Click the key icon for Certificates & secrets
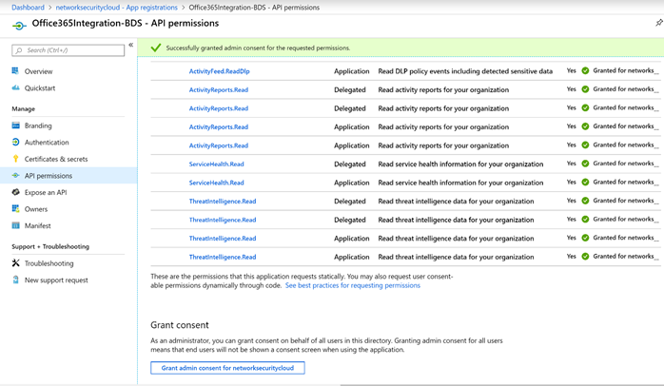This screenshot has width=664, height=386. pos(15,159)
